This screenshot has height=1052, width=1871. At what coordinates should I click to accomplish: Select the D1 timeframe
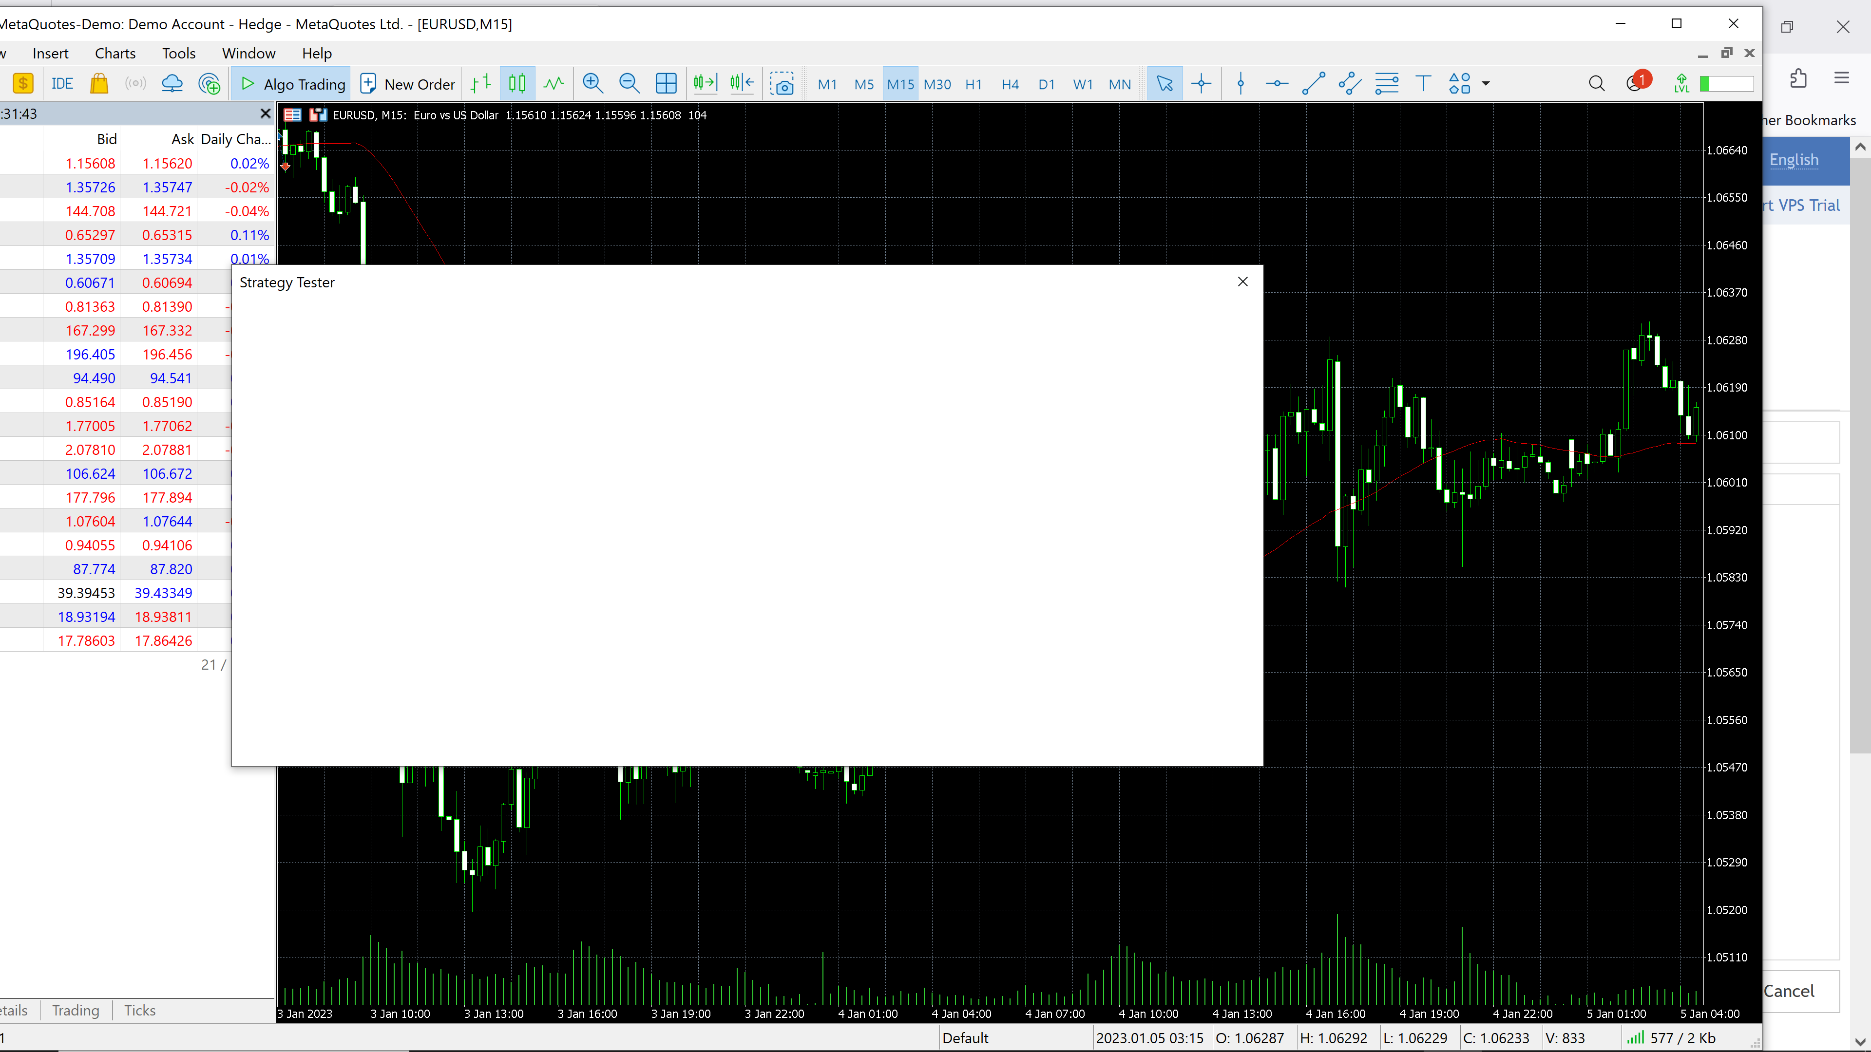tap(1047, 84)
